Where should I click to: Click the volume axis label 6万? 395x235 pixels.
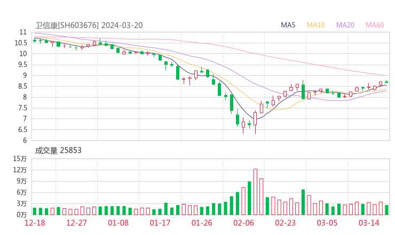22,192
